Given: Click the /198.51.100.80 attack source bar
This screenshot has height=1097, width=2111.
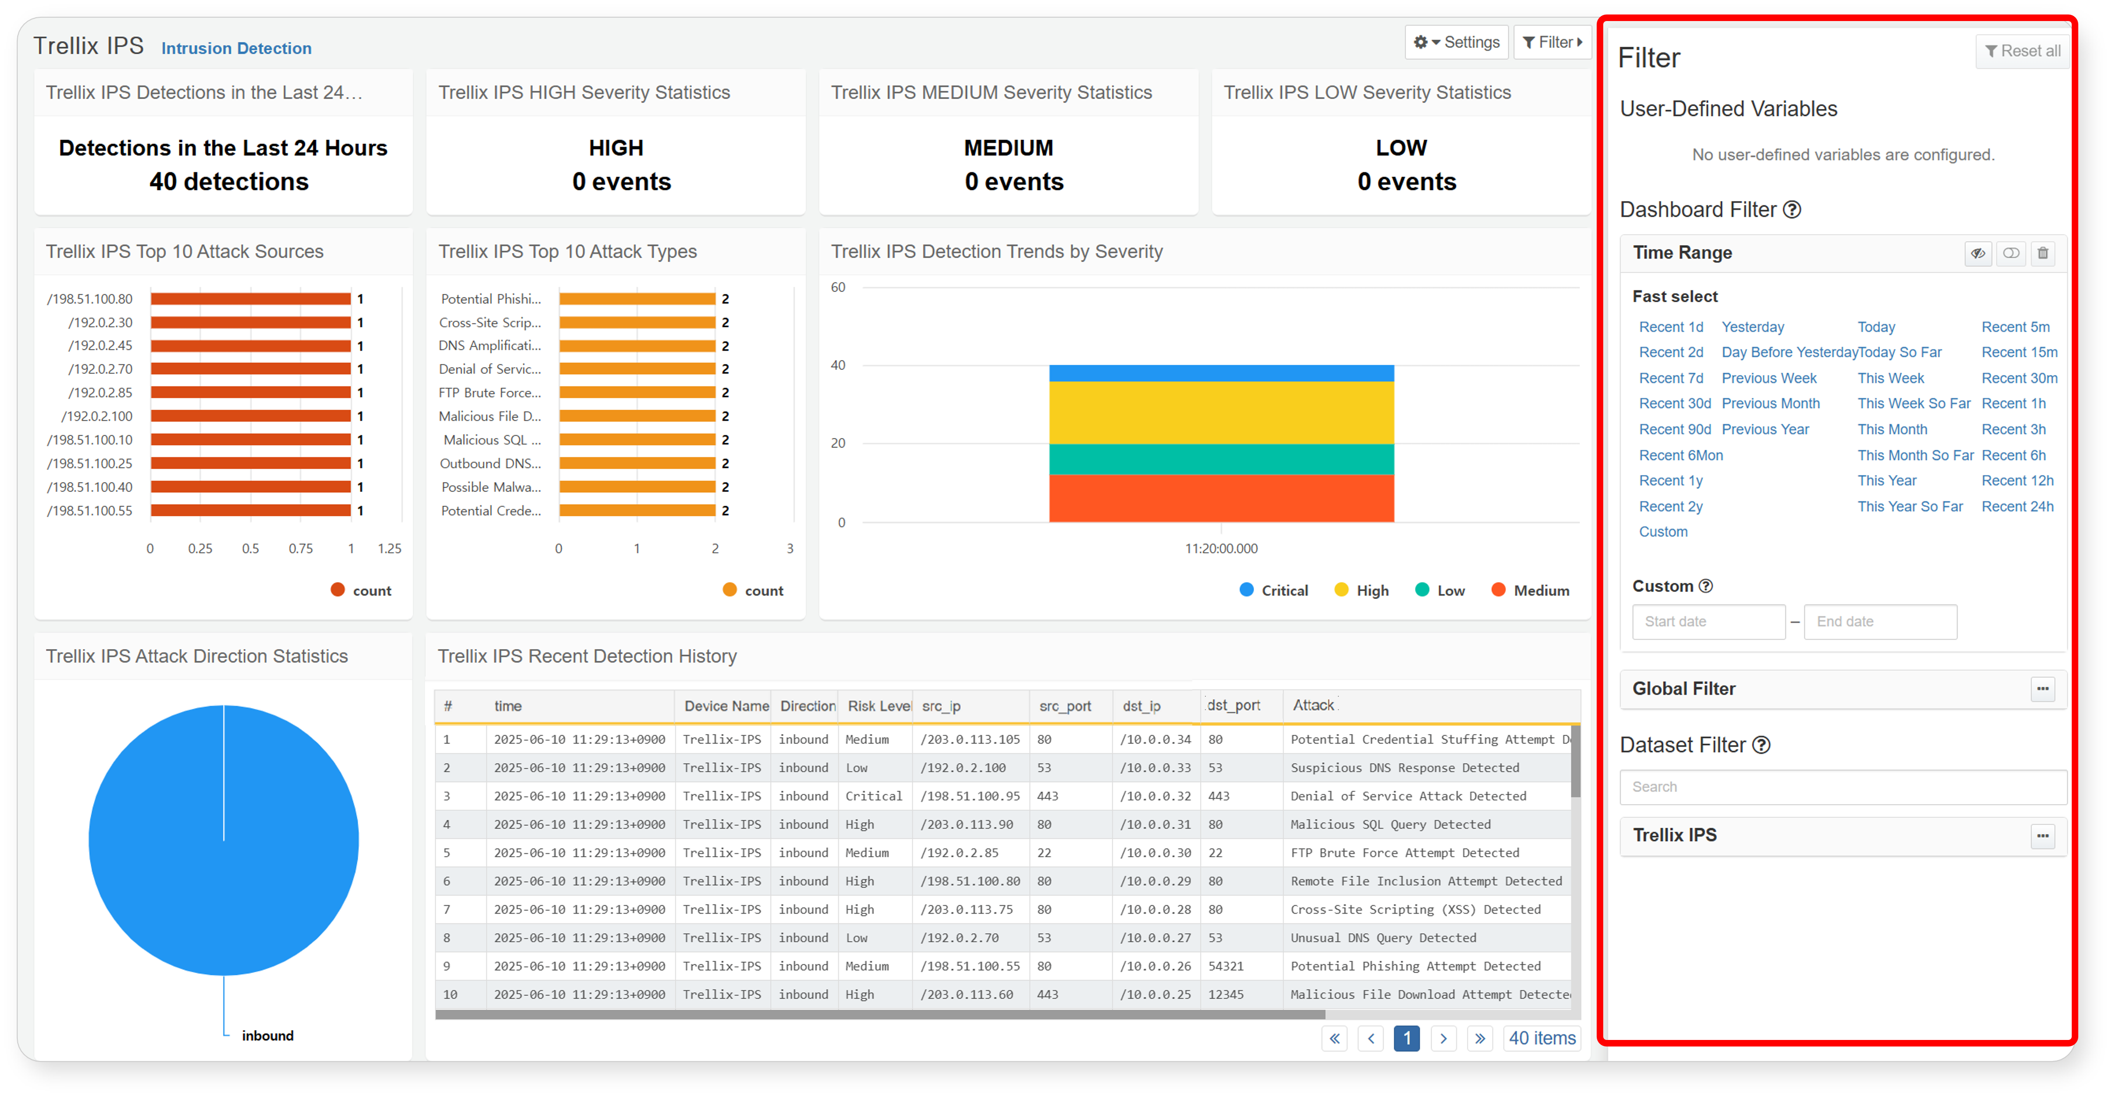Looking at the screenshot, I should [251, 299].
